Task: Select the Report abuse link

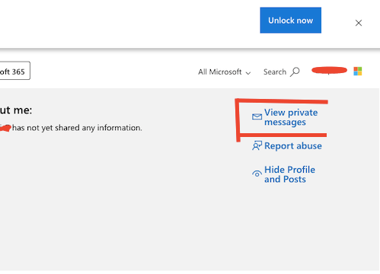Action: (x=293, y=146)
